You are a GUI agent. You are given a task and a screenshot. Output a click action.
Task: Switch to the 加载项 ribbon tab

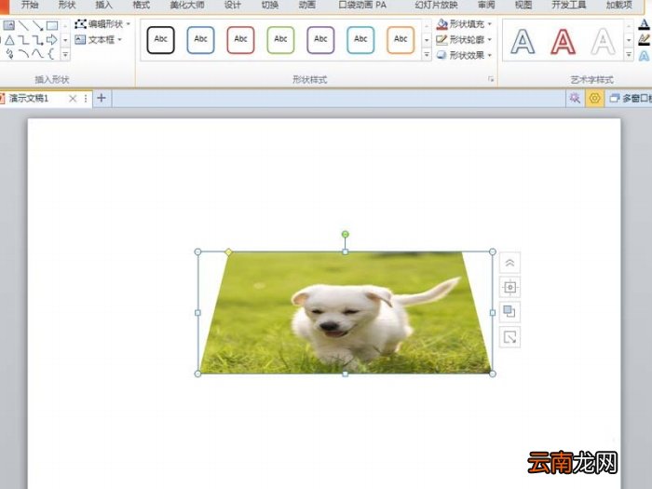[619, 5]
